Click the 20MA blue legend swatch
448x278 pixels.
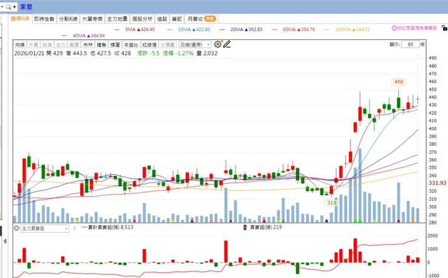click(x=222, y=30)
